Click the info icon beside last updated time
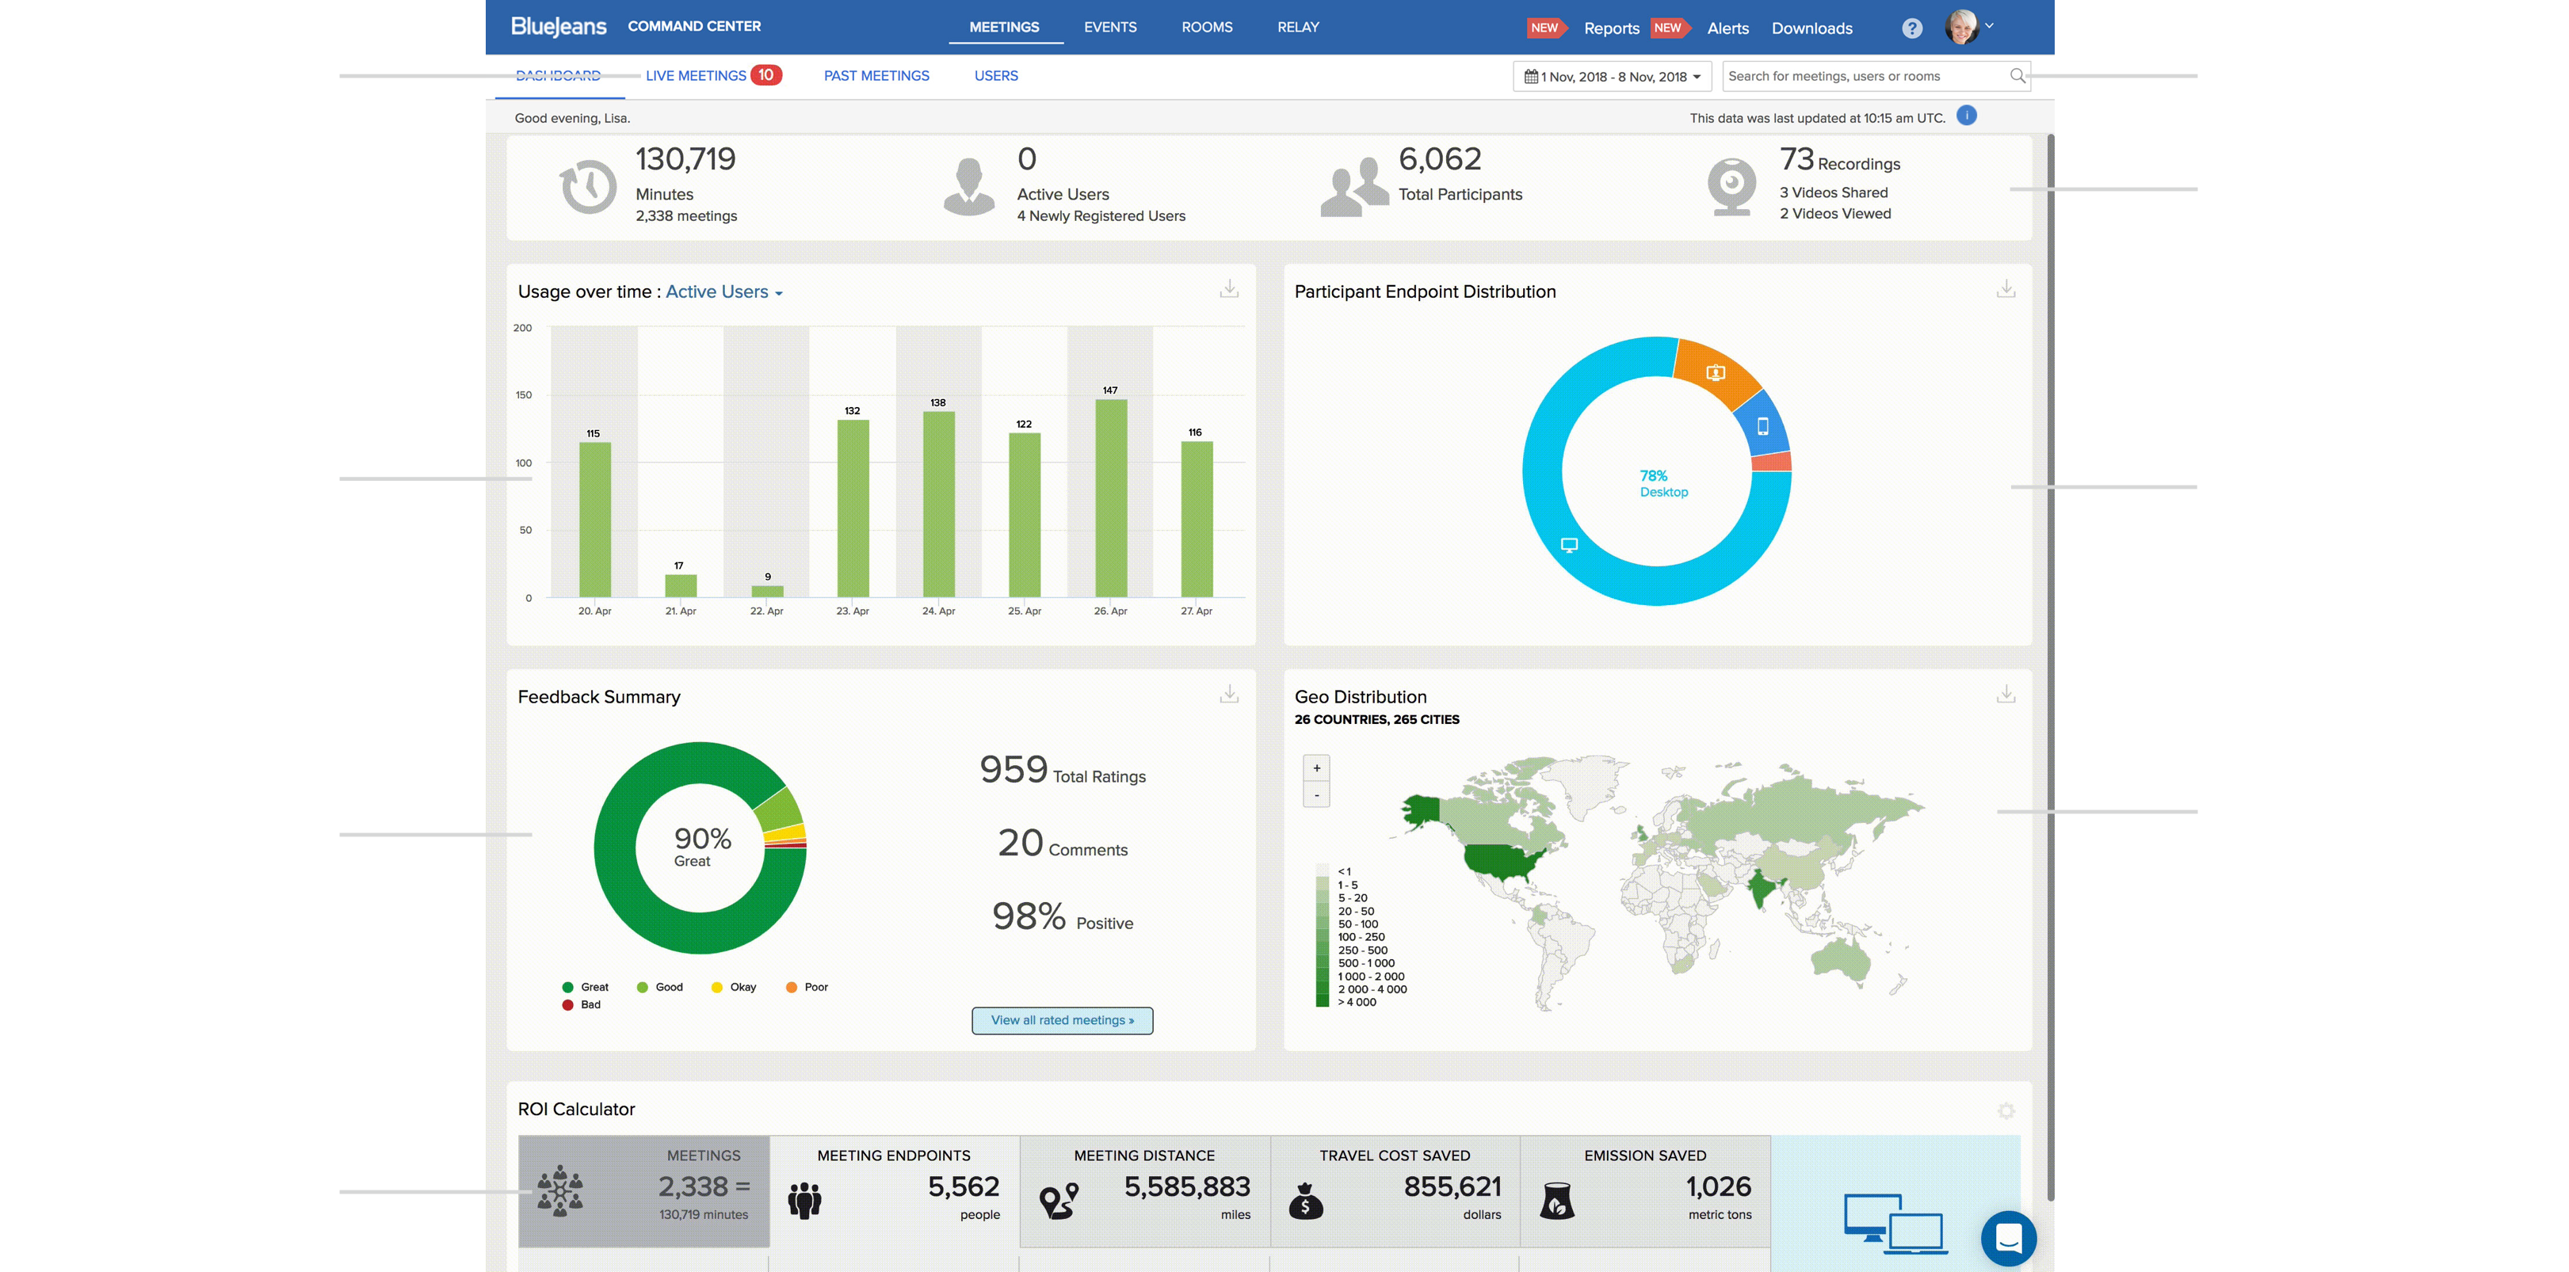The image size is (2569, 1272). [1967, 116]
